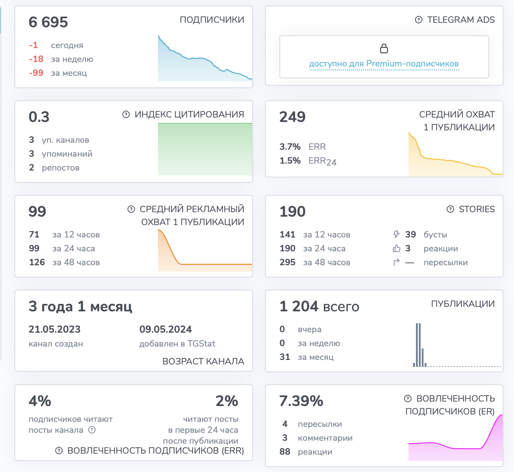Click help icon beside Вовлеченность подписчиков (ER)
The width and height of the screenshot is (514, 472).
point(408,399)
